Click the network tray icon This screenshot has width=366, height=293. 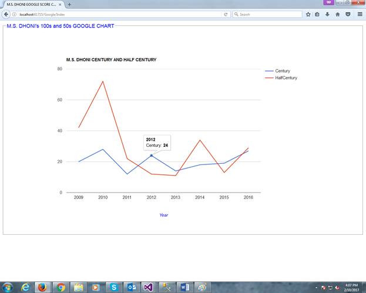point(330,288)
